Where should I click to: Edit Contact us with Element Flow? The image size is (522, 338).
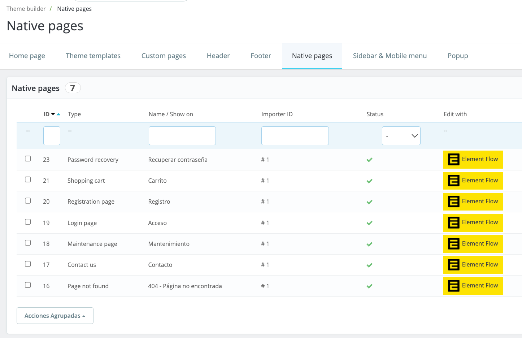[x=473, y=265]
